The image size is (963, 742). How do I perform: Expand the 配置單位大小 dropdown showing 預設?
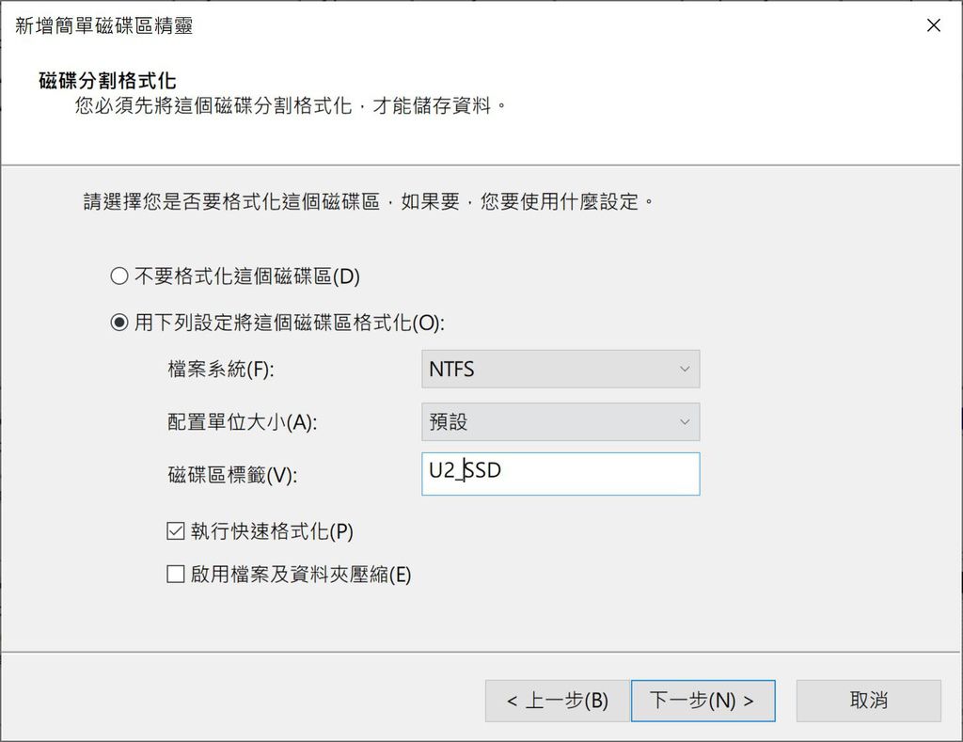(560, 421)
